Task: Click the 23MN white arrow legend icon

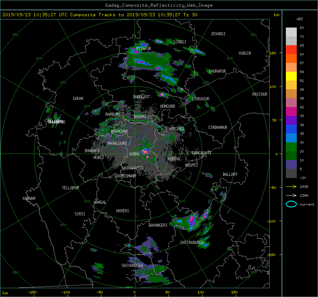Action: point(291,195)
